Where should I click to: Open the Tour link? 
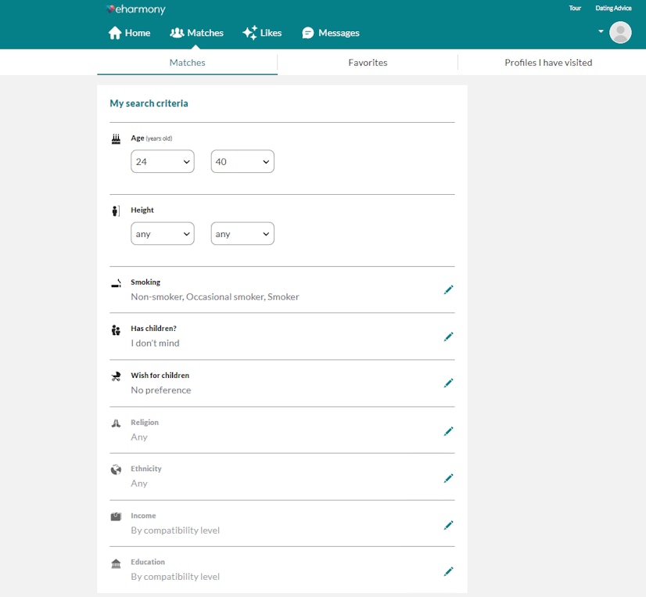(x=575, y=8)
